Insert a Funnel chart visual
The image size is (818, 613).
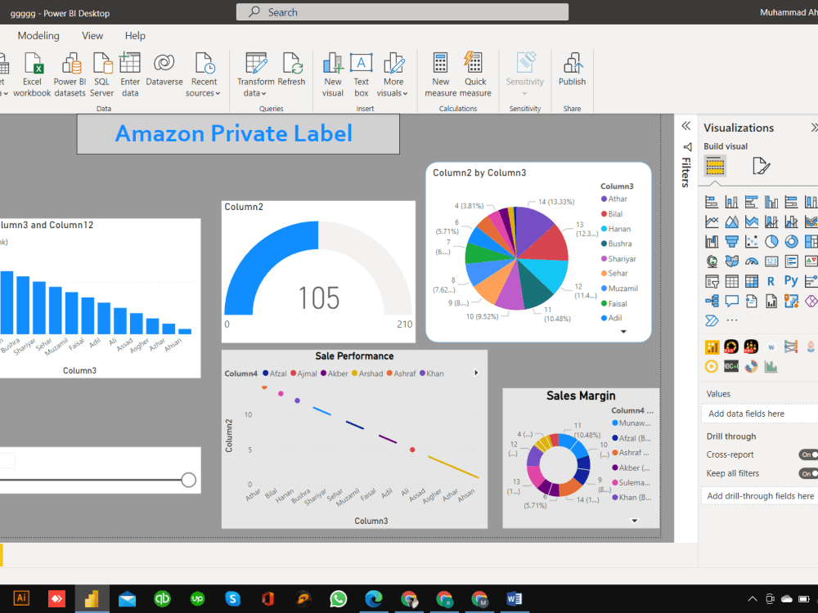[x=731, y=241]
